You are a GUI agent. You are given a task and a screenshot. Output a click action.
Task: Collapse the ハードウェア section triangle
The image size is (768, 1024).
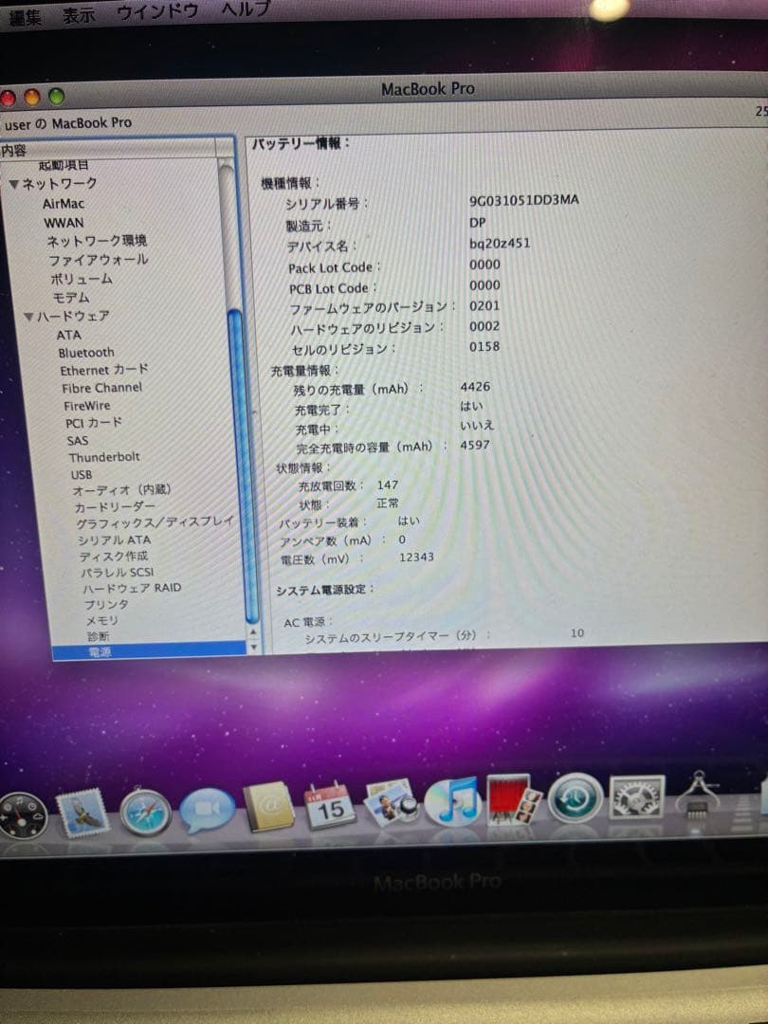tap(28, 318)
